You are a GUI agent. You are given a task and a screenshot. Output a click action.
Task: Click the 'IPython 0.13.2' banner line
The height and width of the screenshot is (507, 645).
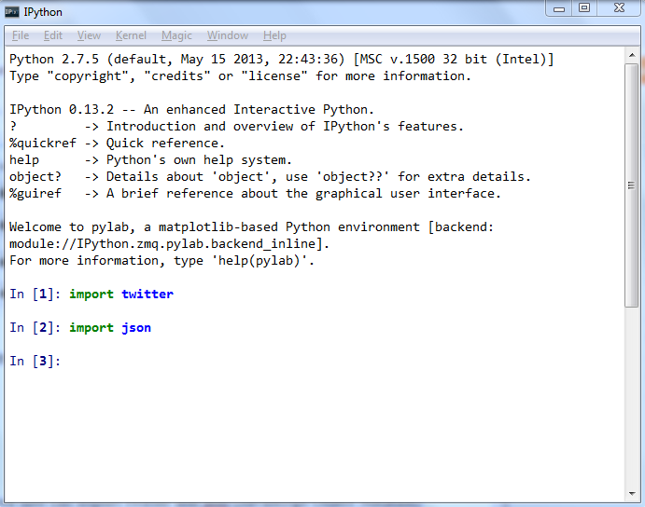(x=191, y=110)
